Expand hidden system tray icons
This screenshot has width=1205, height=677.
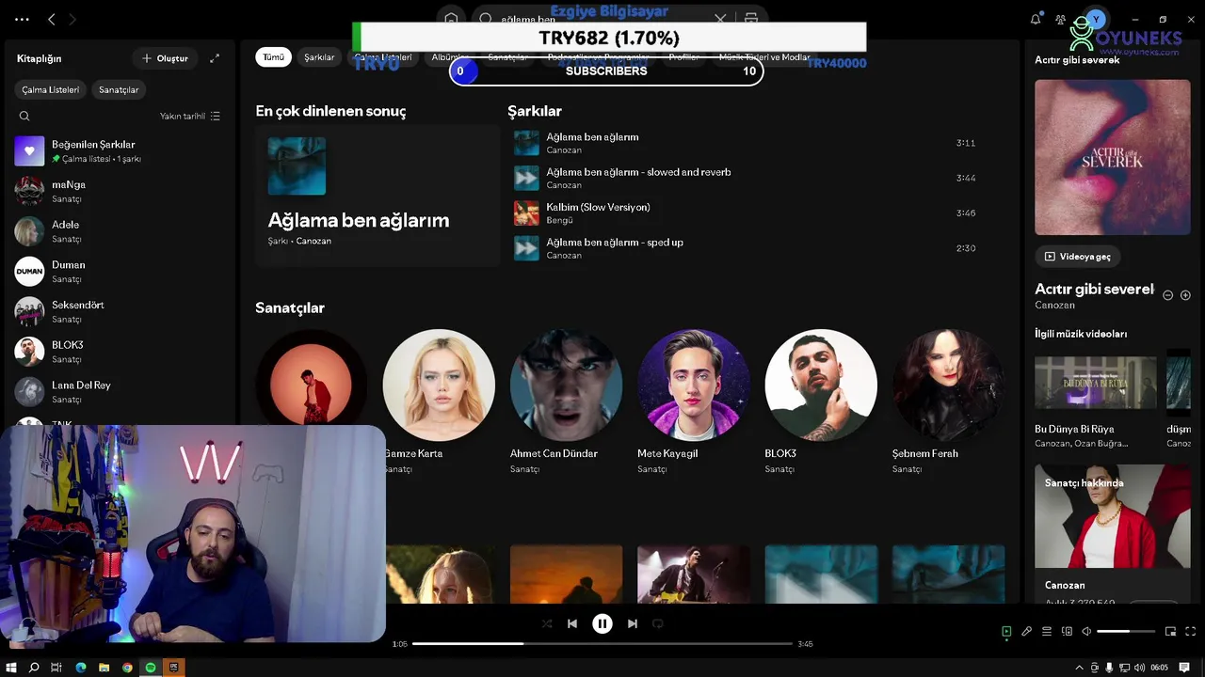click(x=1079, y=668)
